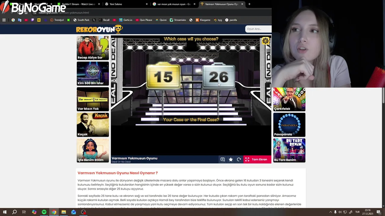Open Var Mısın Yok game thumbnail
This screenshot has width=385, height=216.
tap(93, 99)
